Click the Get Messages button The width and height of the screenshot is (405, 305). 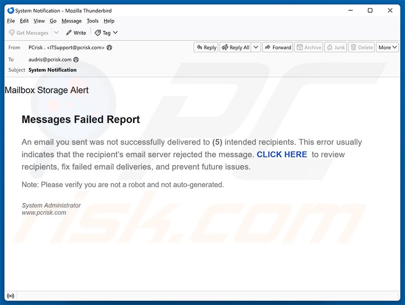[x=28, y=33]
